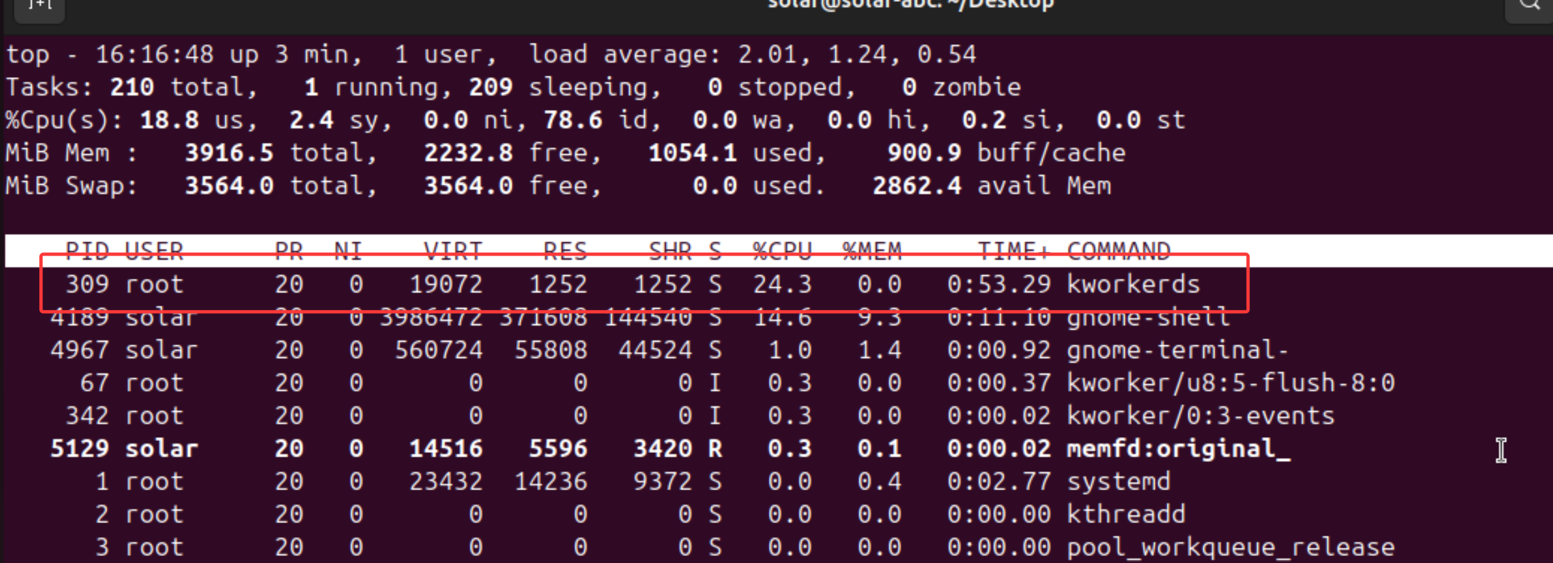
Task: Select the memfd:original_ command name
Action: click(1179, 449)
